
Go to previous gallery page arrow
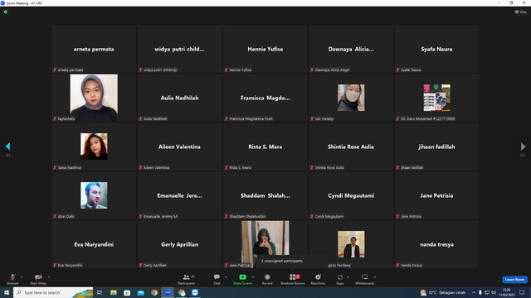tap(7, 147)
